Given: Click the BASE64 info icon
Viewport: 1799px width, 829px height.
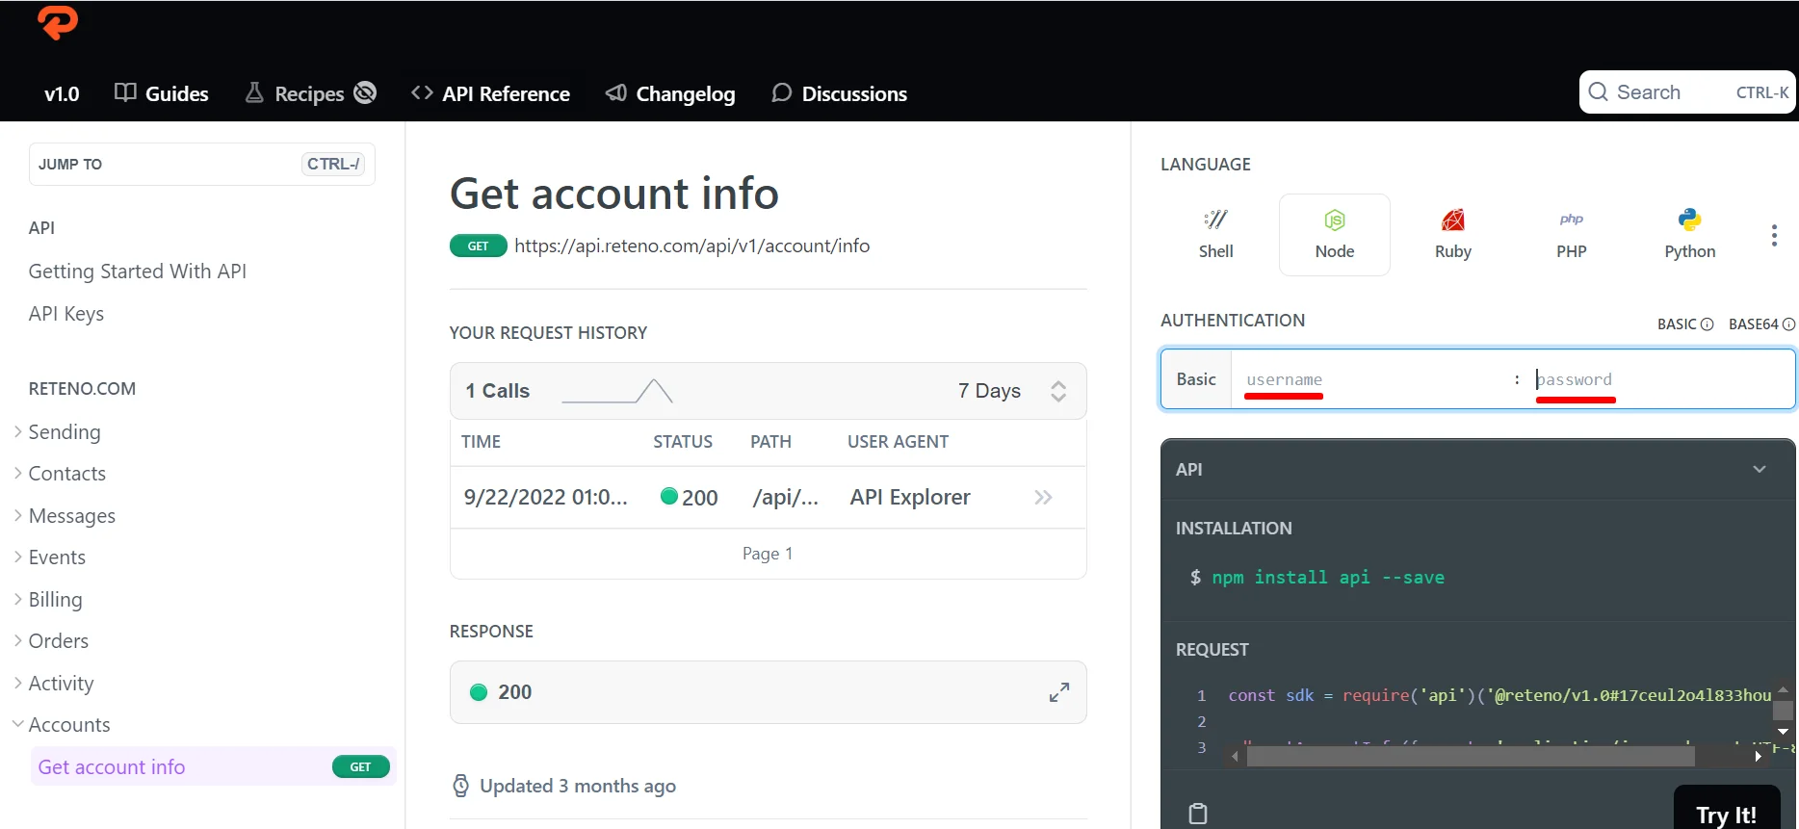Looking at the screenshot, I should (1788, 324).
